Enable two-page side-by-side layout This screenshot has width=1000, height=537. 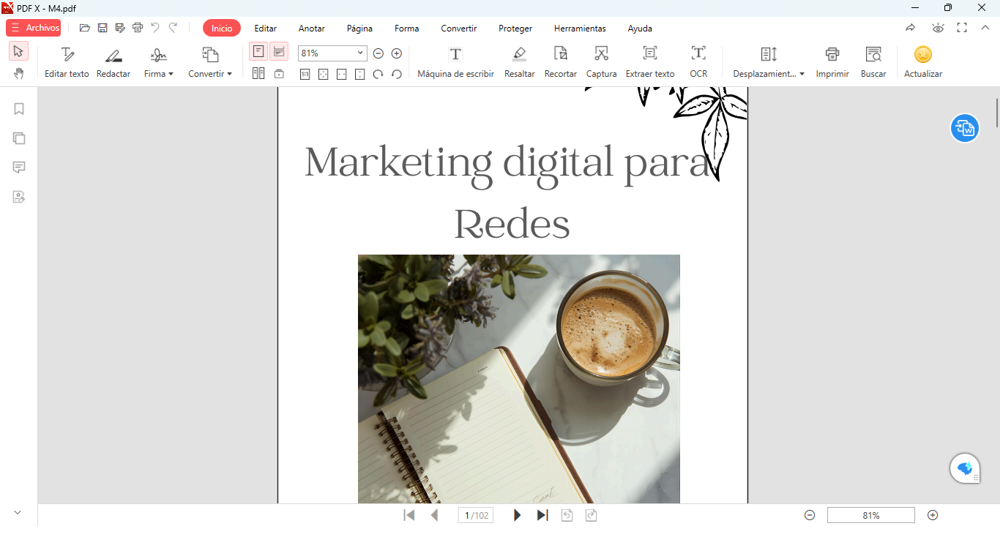point(258,73)
